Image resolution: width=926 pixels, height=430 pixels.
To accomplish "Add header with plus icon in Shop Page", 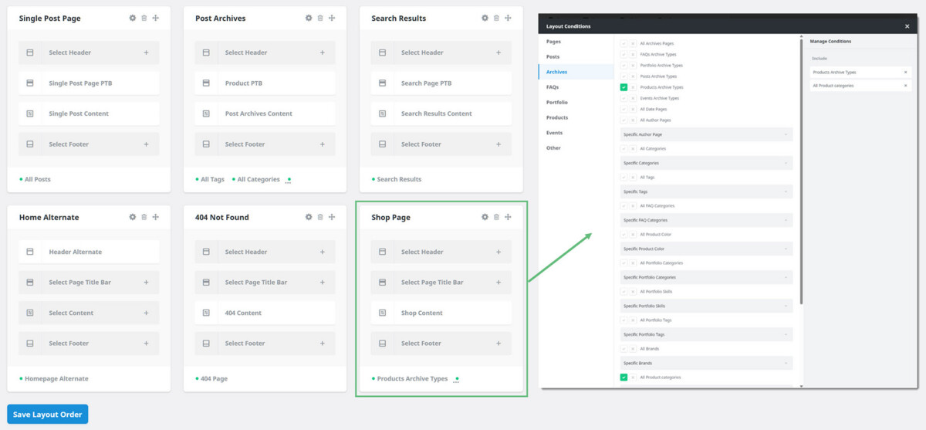I will coord(498,252).
